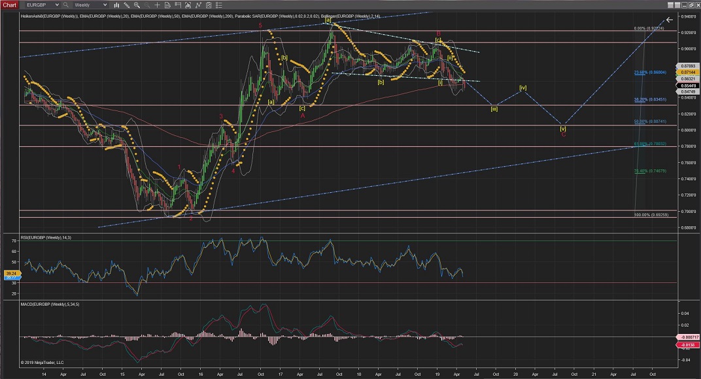Click the greyed zoom out magnifier icon

pyautogui.click(x=146, y=5)
